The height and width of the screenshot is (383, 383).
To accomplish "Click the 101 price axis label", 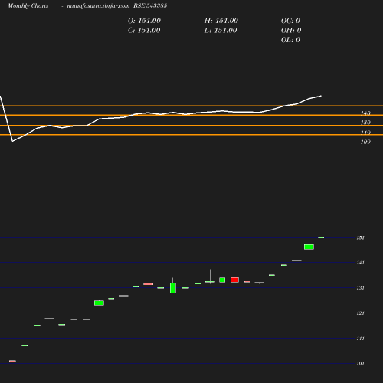I will pyautogui.click(x=360, y=363).
